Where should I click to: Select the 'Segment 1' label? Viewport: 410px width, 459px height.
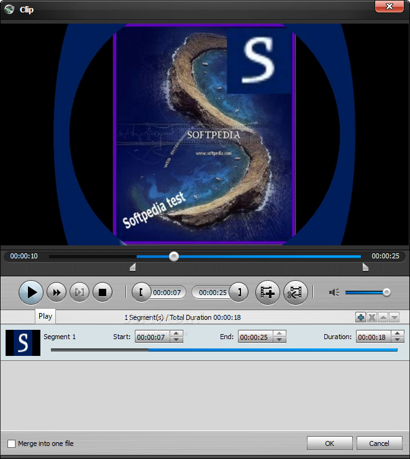click(x=60, y=337)
